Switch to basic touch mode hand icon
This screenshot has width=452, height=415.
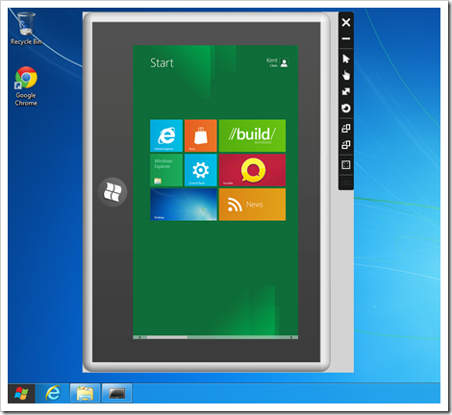click(x=346, y=75)
